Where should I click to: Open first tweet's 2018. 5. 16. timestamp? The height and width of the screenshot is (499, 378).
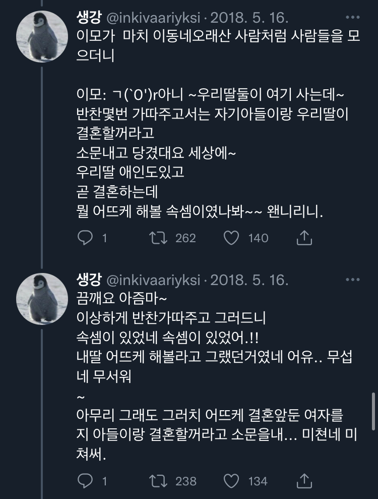click(249, 19)
